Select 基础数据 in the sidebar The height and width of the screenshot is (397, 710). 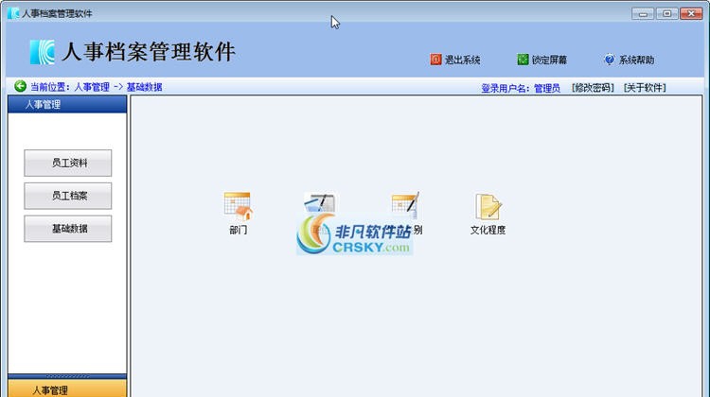[x=68, y=229]
